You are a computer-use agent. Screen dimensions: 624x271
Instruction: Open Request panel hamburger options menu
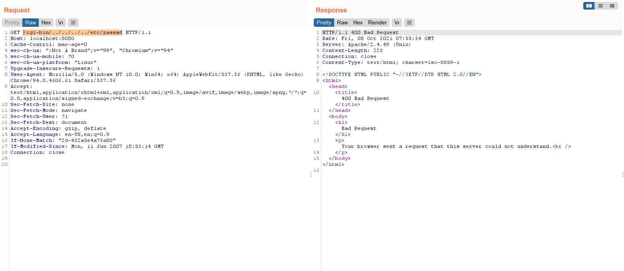tap(73, 22)
